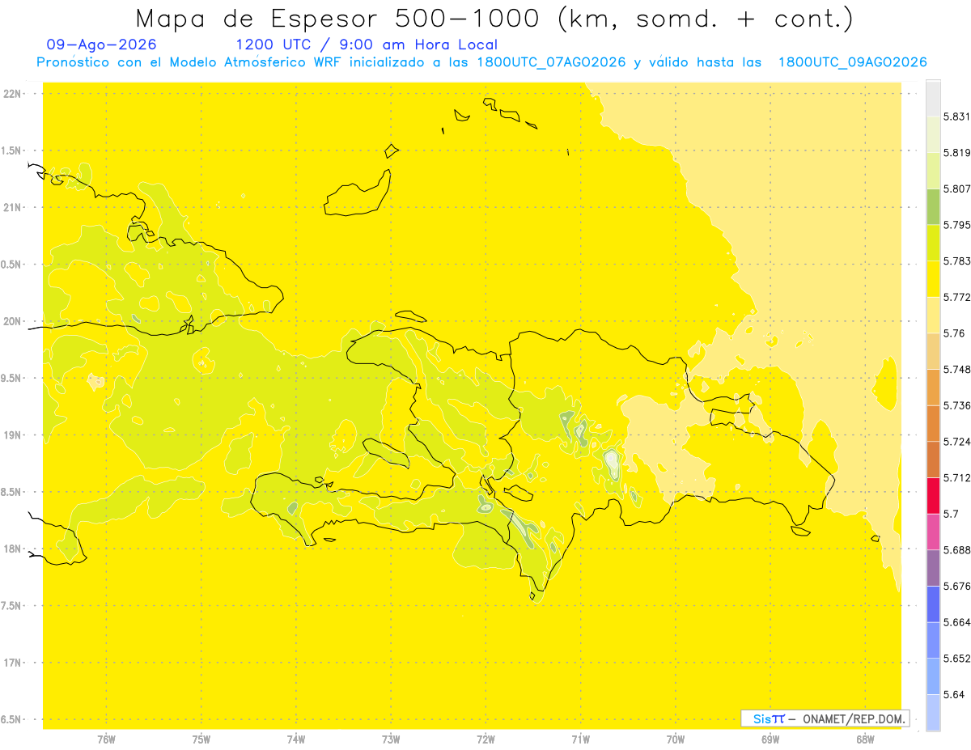Click the longitude label 74W
Screen dimensions: 971x750
click(296, 739)
